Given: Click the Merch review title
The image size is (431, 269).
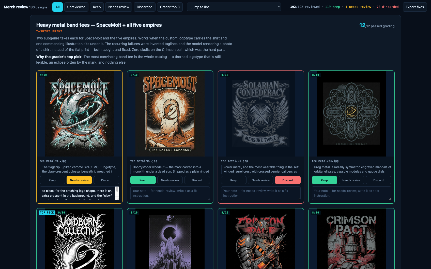Looking at the screenshot, I should [16, 7].
